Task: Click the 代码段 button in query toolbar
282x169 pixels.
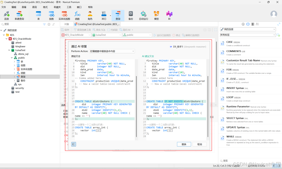Action: [x=112, y=30]
